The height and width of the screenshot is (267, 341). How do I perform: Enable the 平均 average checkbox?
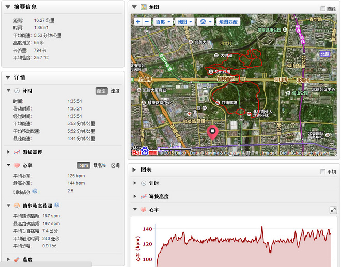pyautogui.click(x=323, y=171)
